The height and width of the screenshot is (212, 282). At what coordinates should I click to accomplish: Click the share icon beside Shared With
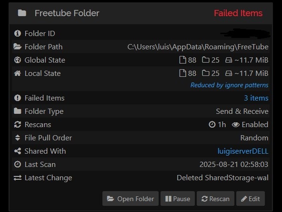coord(18,151)
